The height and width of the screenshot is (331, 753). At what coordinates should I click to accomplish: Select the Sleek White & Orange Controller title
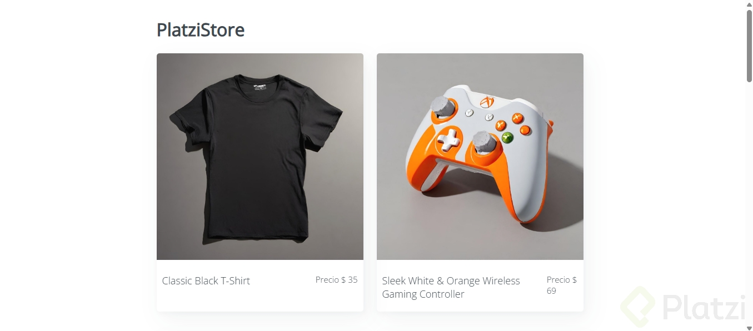[451, 287]
